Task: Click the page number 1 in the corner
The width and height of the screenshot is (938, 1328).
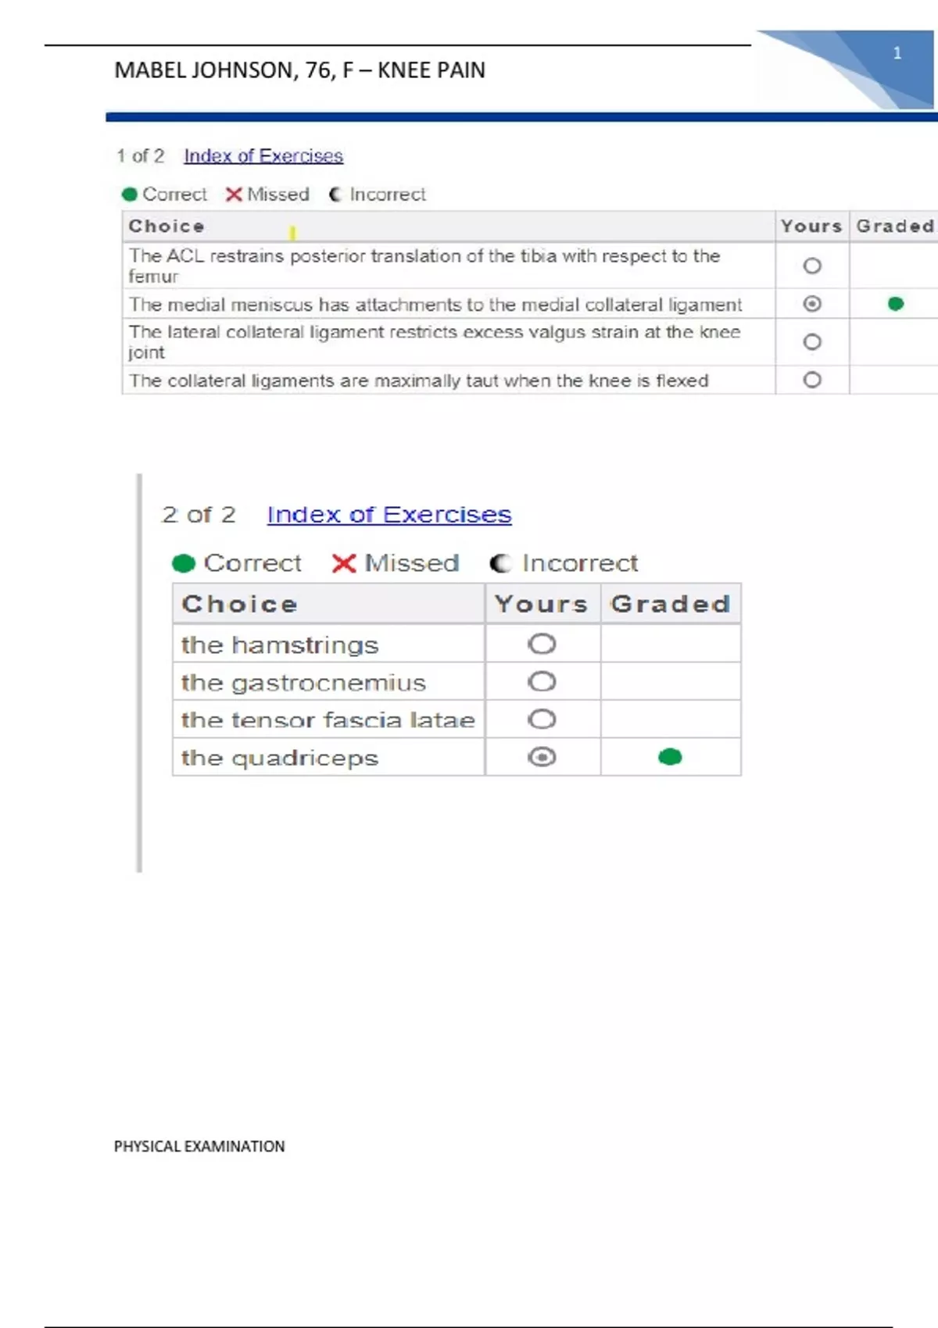Action: pyautogui.click(x=897, y=53)
